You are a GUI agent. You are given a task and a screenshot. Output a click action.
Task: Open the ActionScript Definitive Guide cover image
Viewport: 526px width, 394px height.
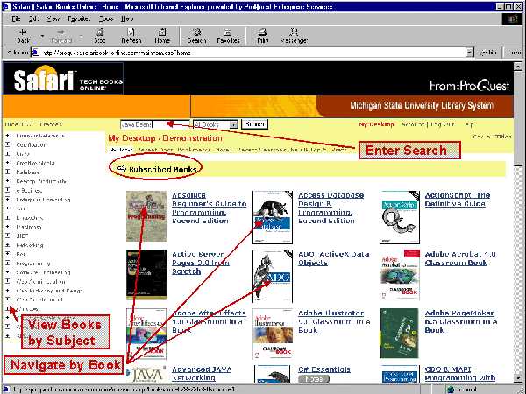tap(400, 217)
